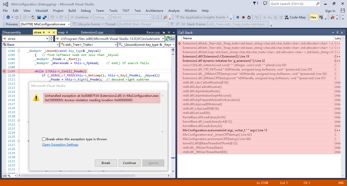Enable Break when this exception type is thrown
The image size is (347, 186).
click(44, 139)
